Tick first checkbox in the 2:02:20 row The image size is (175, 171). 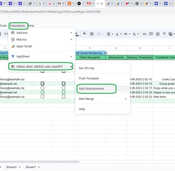point(42,93)
